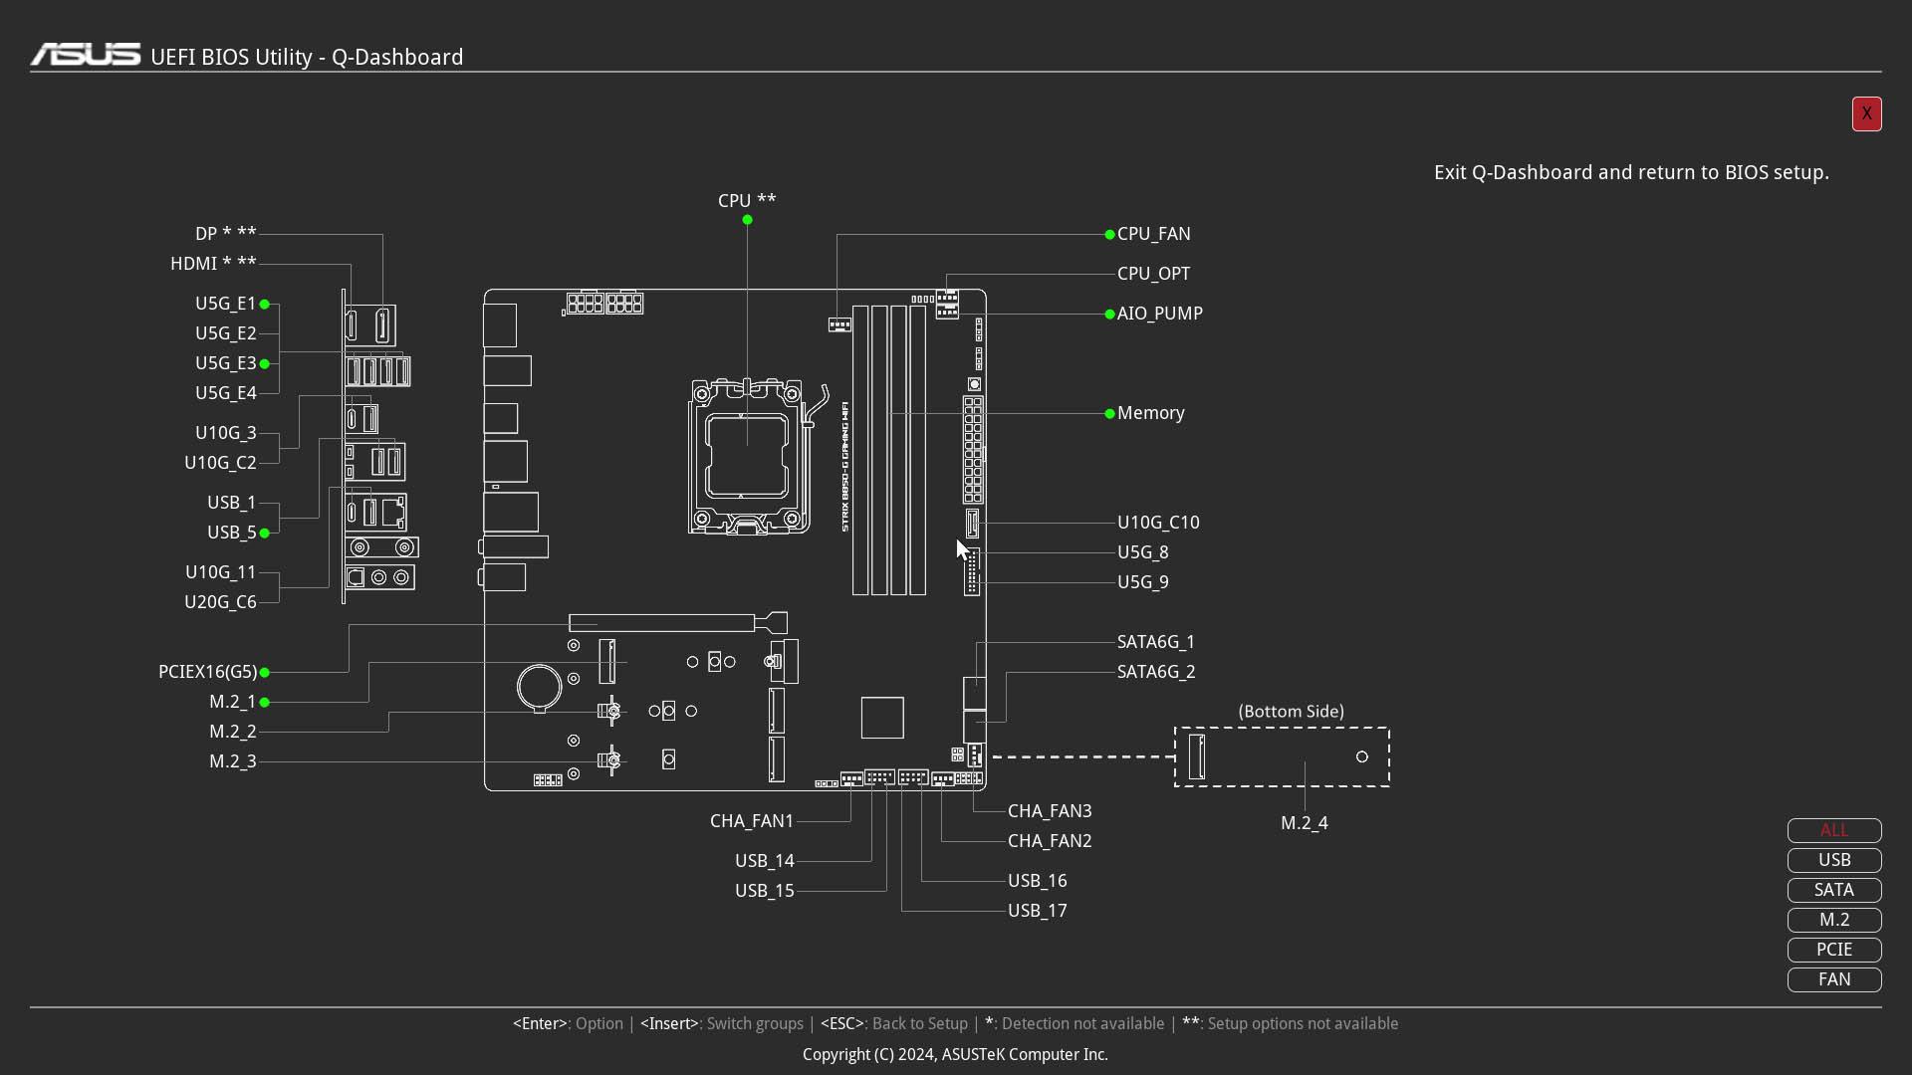Open the U5G_E2 port label
This screenshot has width=1912, height=1075.
pyautogui.click(x=226, y=333)
